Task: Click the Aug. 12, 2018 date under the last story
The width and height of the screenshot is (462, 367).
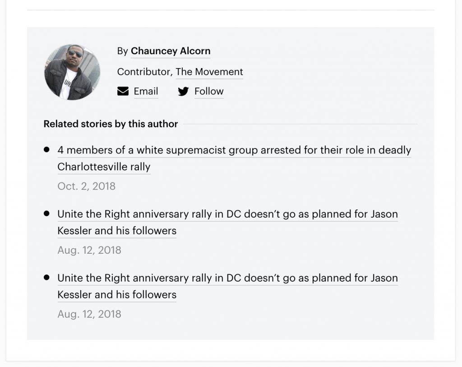Action: (x=89, y=314)
